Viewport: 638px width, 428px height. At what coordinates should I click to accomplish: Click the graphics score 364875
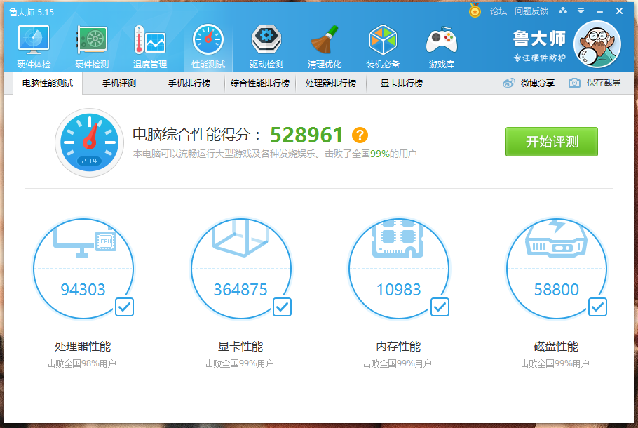pos(240,290)
